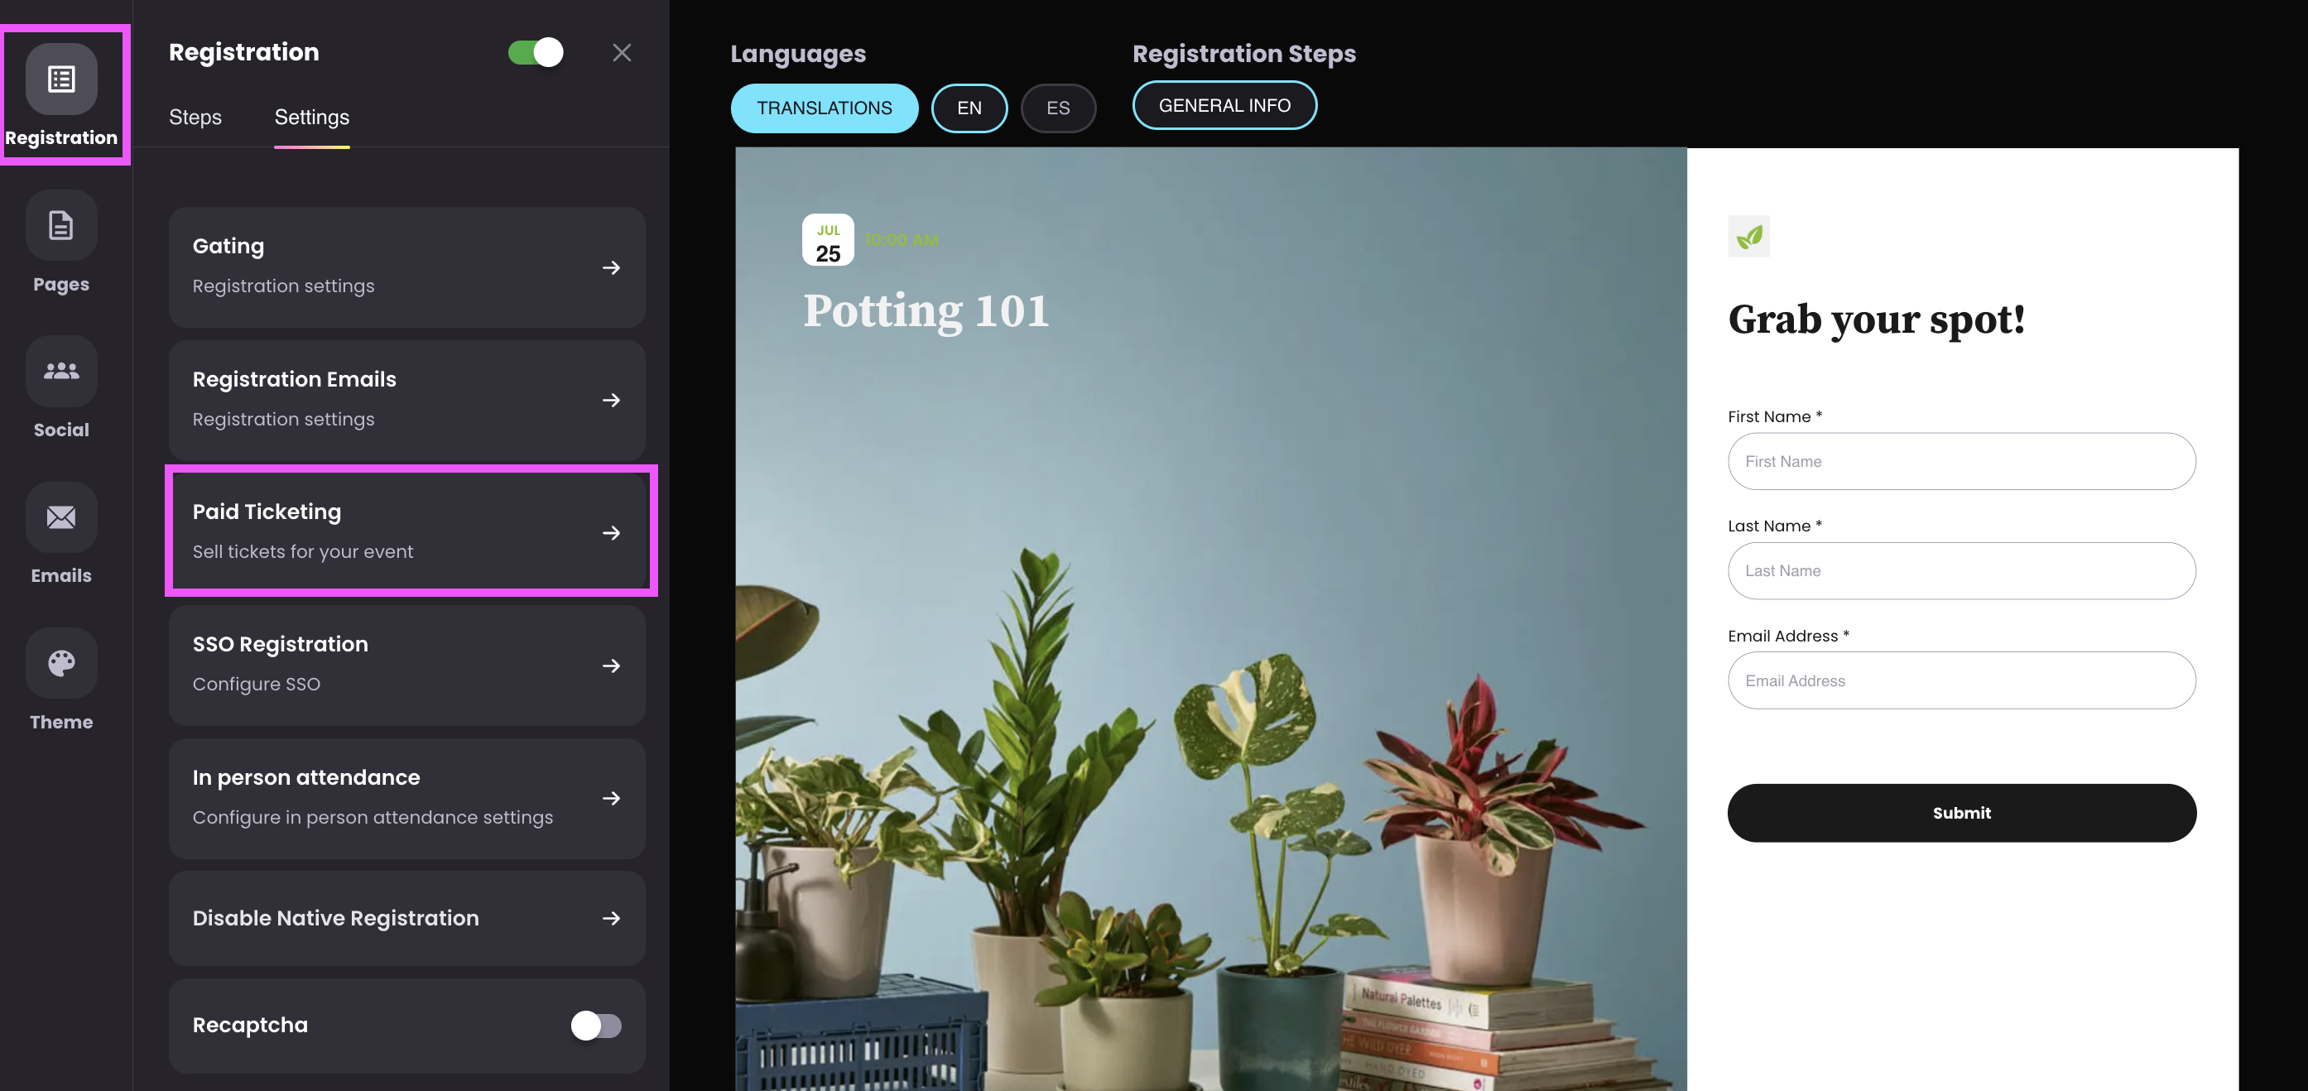Close the Registration panel

point(622,53)
